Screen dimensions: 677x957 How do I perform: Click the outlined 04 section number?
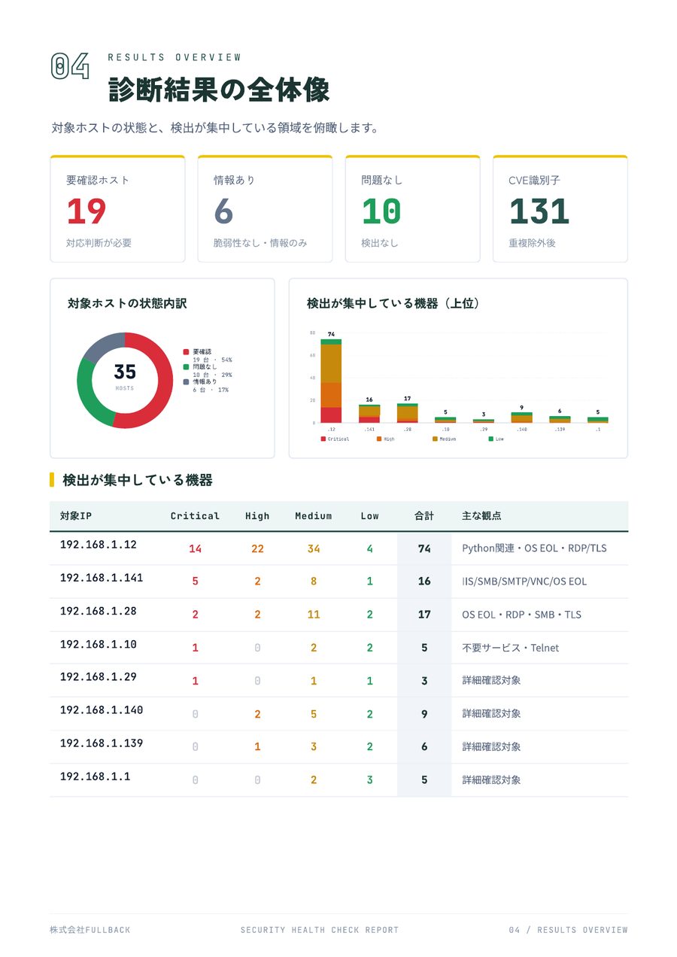point(70,66)
